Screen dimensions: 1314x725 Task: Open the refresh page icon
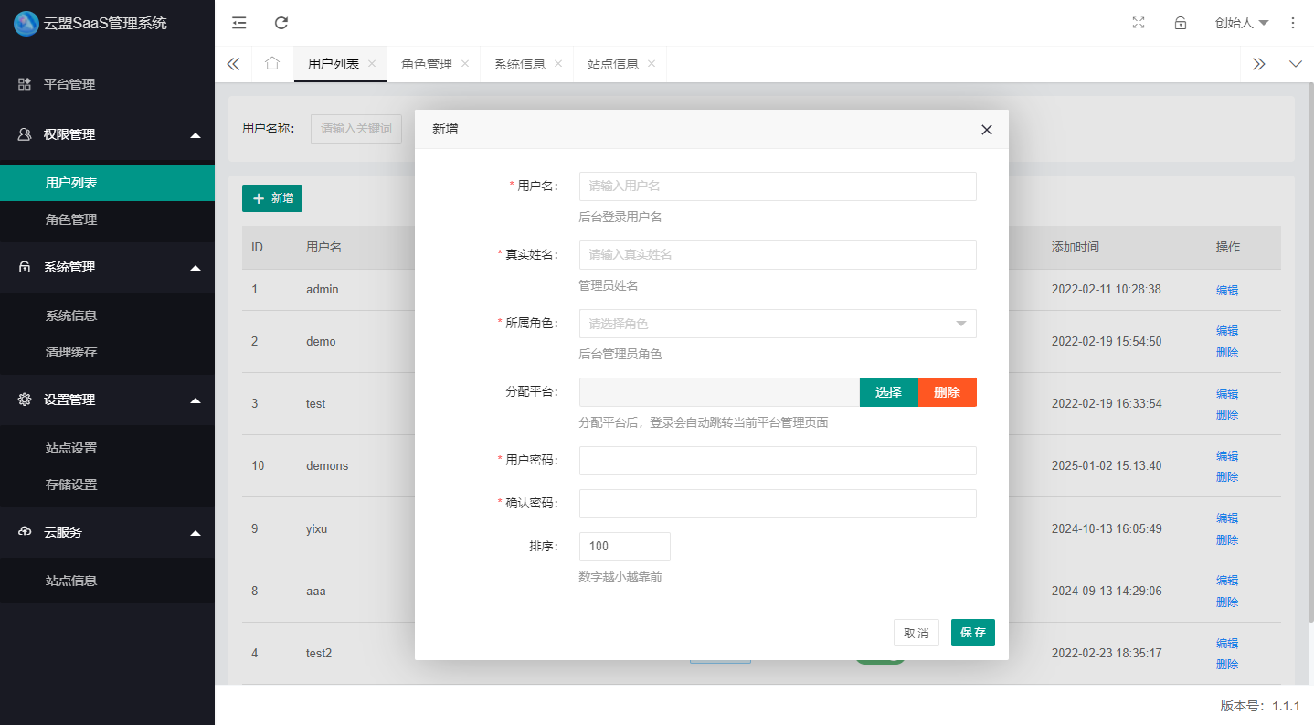click(x=281, y=23)
